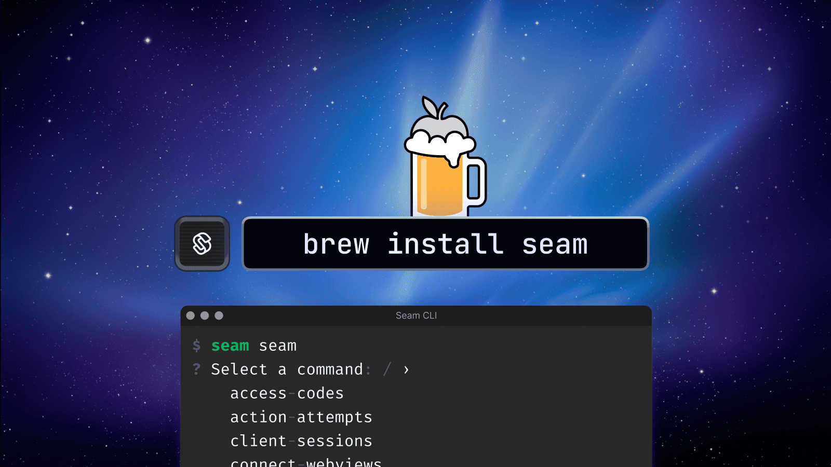Viewport: 831px width, 467px height.
Task: Select the access-codes command
Action: [x=287, y=393]
